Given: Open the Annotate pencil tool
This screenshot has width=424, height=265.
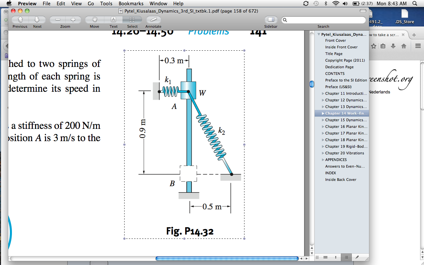Looking at the screenshot, I should click(153, 20).
